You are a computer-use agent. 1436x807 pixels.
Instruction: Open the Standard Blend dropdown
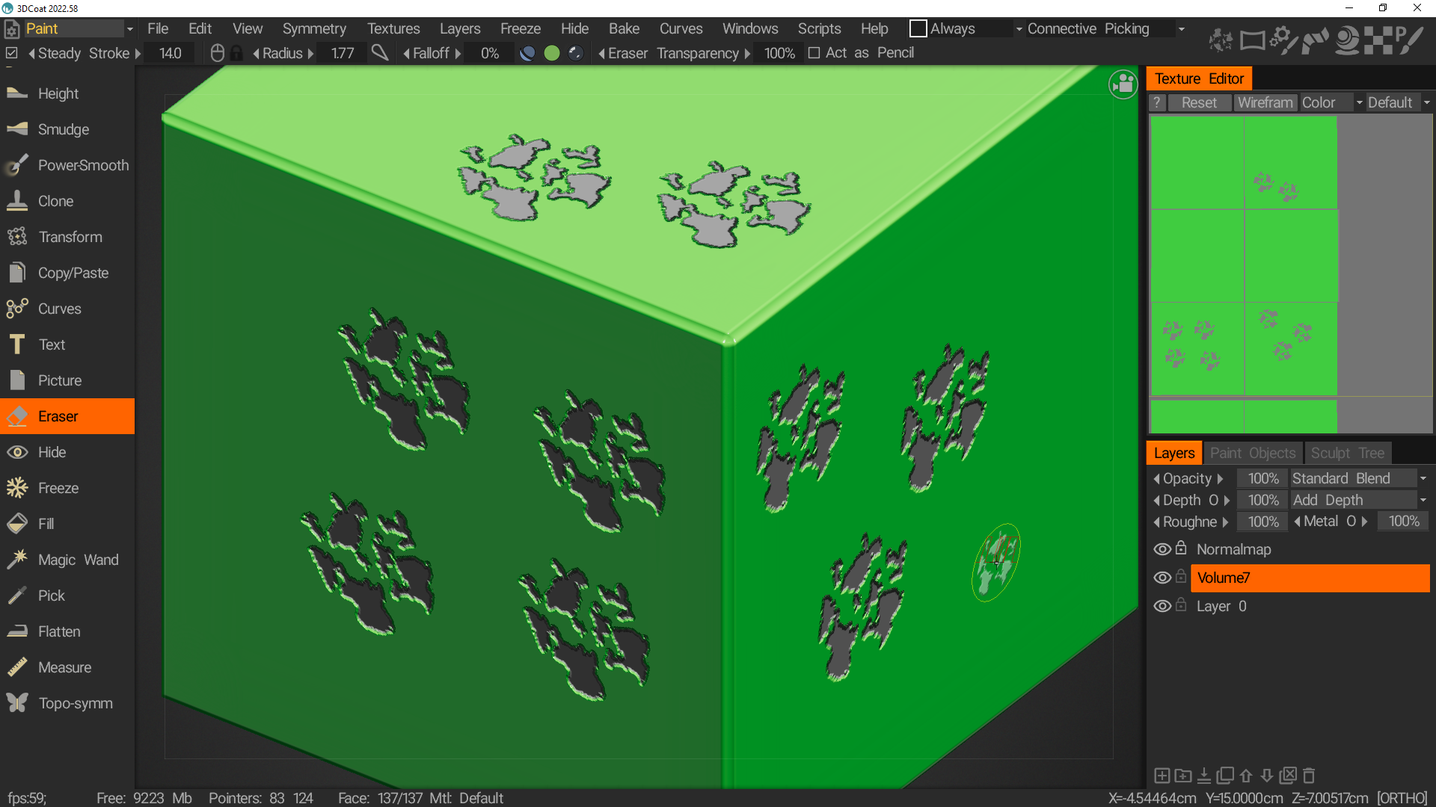click(x=1358, y=478)
